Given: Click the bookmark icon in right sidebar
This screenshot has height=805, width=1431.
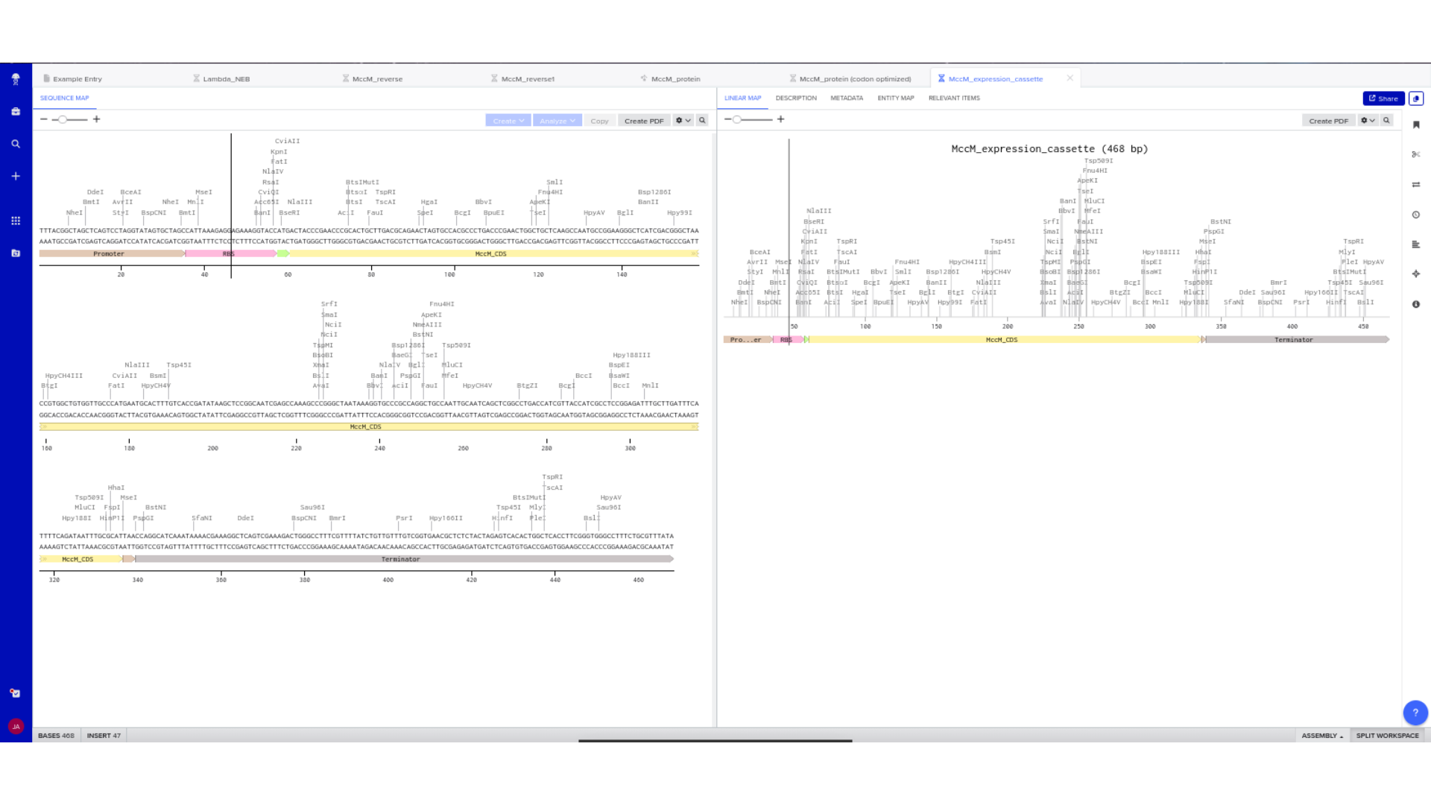Looking at the screenshot, I should [1415, 124].
